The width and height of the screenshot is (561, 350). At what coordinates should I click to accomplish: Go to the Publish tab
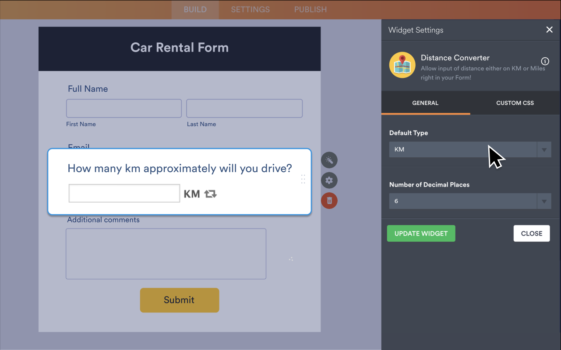point(310,10)
